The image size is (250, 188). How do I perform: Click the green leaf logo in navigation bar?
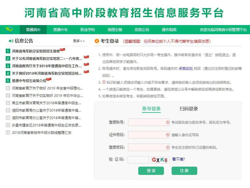point(9,30)
